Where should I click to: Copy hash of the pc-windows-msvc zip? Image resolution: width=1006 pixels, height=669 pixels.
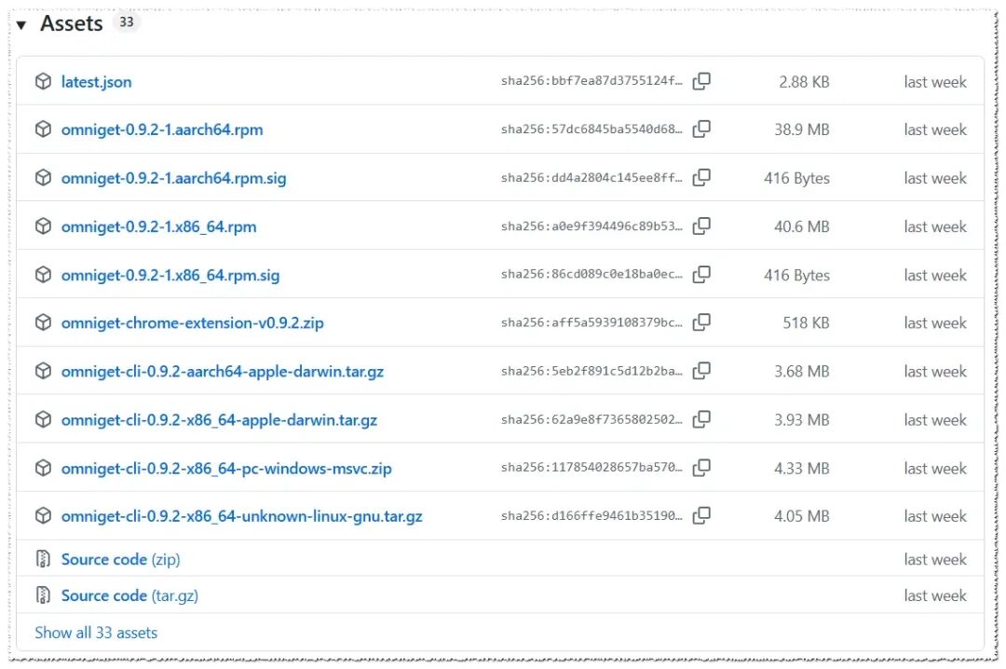[x=701, y=468]
